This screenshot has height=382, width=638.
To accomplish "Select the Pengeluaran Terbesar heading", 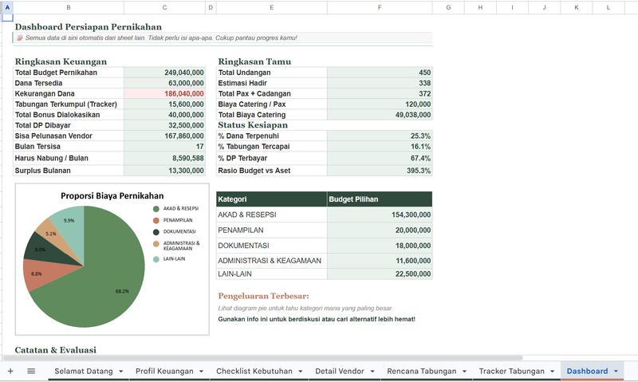I will [263, 296].
